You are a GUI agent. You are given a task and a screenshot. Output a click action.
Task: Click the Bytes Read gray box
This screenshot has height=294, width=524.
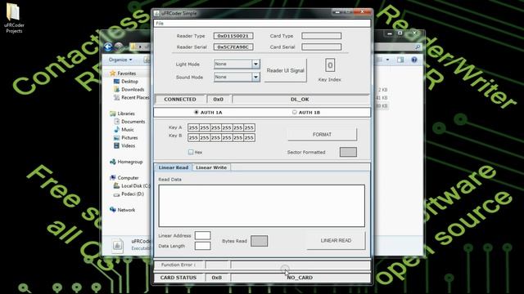259,241
